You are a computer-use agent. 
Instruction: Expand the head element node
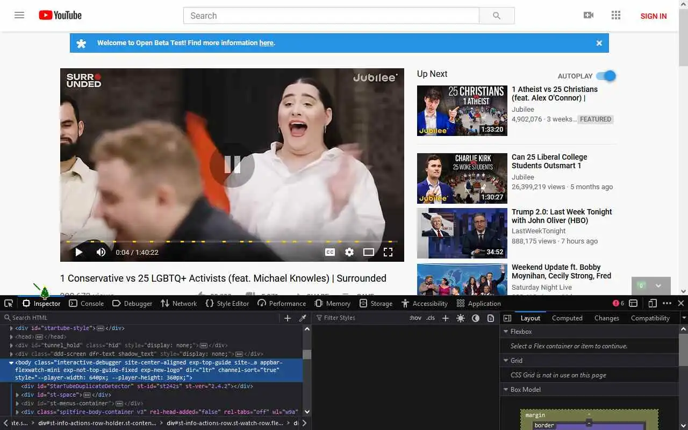coord(11,336)
